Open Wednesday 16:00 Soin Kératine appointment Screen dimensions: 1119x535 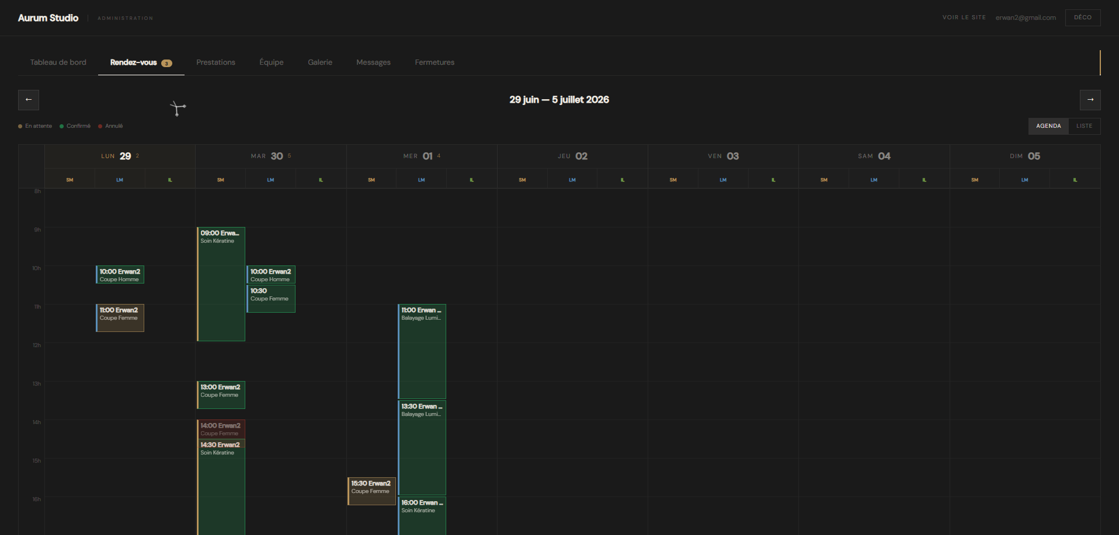(422, 516)
